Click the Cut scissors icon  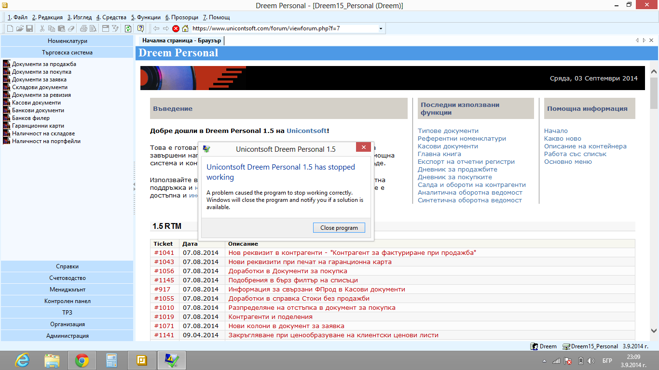[42, 28]
